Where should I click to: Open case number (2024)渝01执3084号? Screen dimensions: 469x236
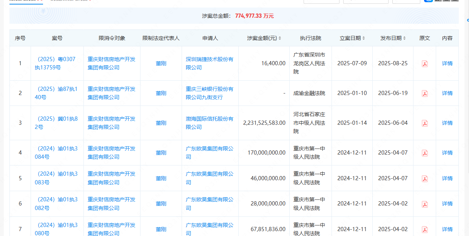(56, 153)
